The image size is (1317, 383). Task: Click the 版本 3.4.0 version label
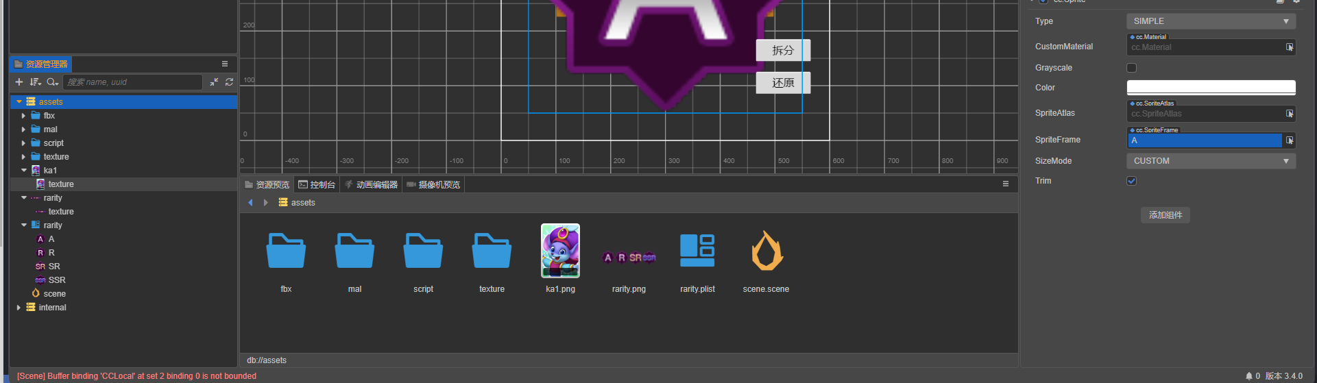pyautogui.click(x=1284, y=376)
